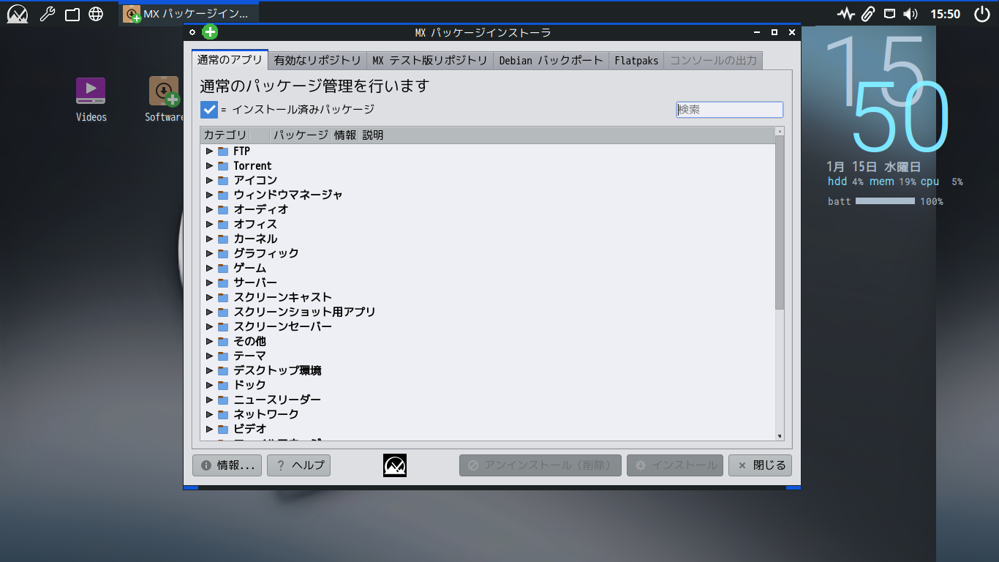The width and height of the screenshot is (999, 562).
Task: Click the folder icon beside テーマ
Action: (x=223, y=356)
